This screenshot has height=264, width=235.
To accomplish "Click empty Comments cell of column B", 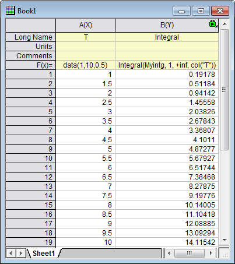I will coord(167,56).
